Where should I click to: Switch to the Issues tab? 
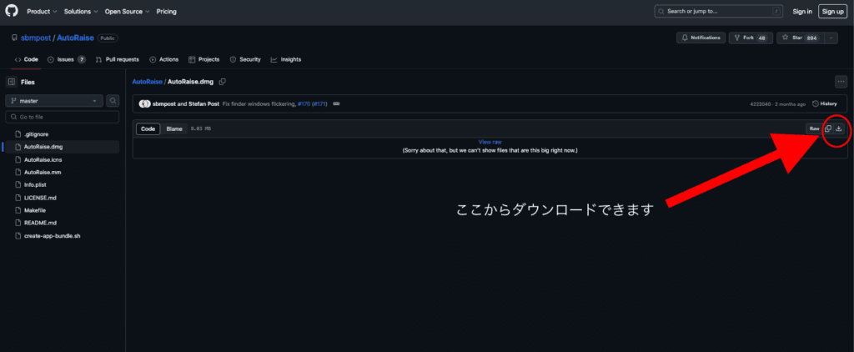point(67,59)
